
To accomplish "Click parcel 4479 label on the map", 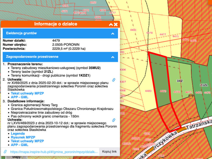I will 163,91.
